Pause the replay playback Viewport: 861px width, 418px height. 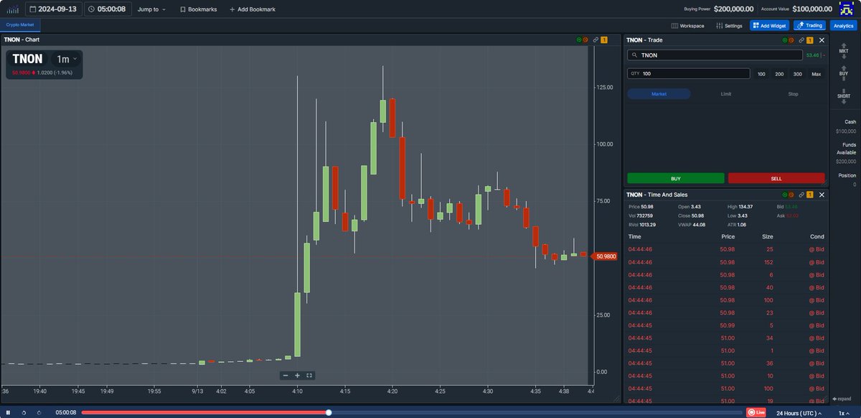pos(8,413)
